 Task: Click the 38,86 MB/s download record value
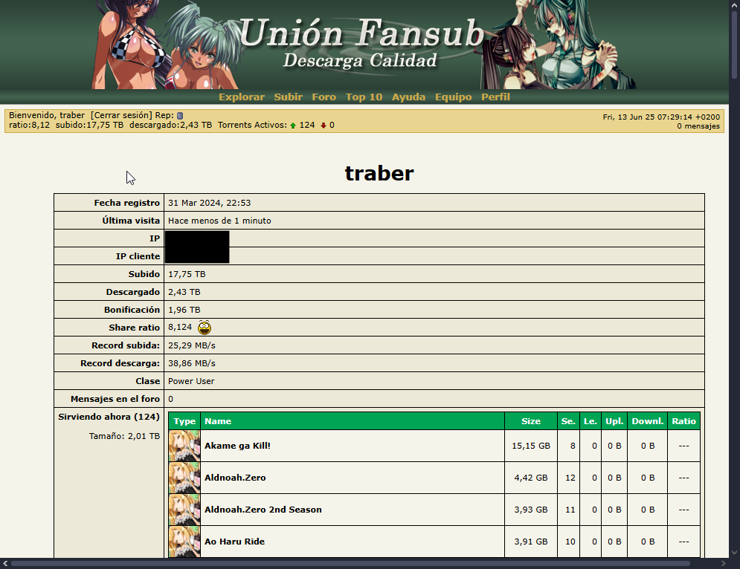(x=192, y=363)
